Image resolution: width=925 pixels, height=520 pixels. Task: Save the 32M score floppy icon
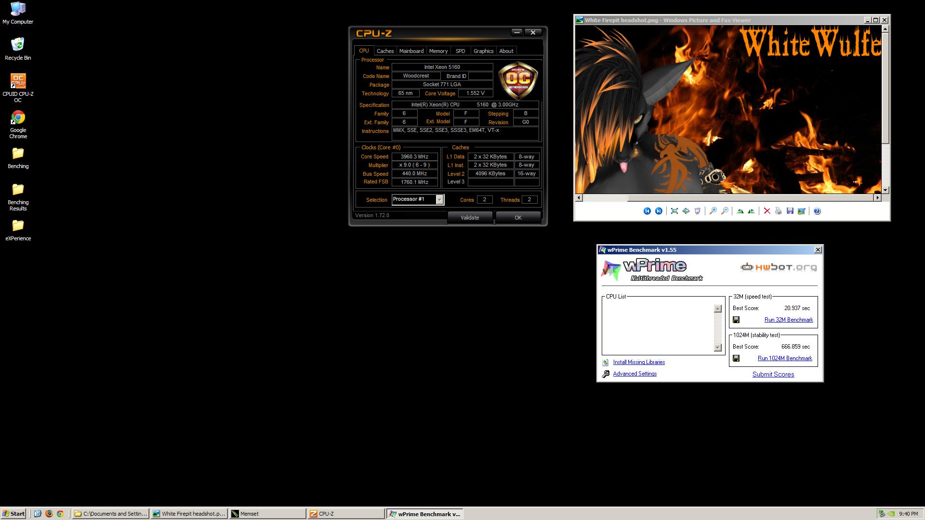coord(736,320)
